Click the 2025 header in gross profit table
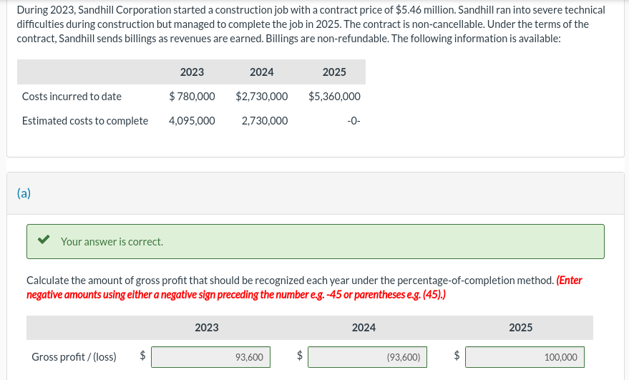Screen dimensions: 629x380 point(521,328)
